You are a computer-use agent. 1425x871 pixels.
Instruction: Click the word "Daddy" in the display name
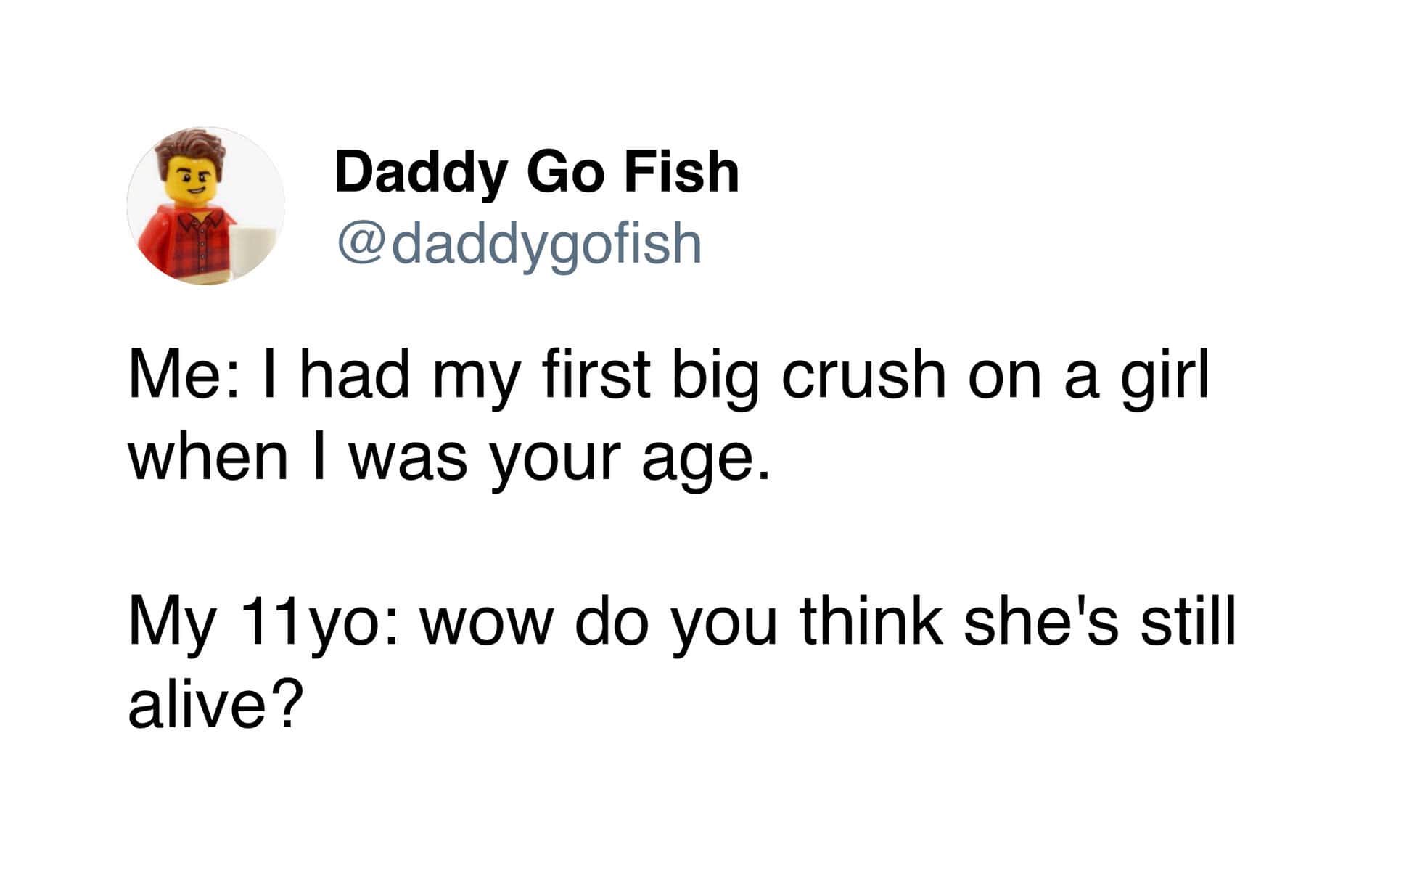click(420, 174)
